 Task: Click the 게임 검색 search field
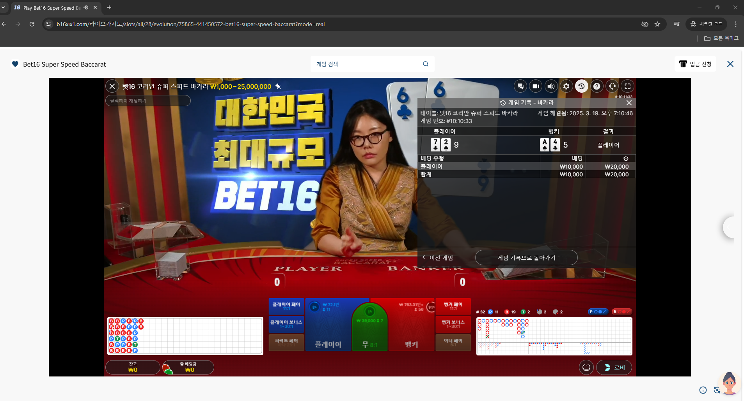372,64
